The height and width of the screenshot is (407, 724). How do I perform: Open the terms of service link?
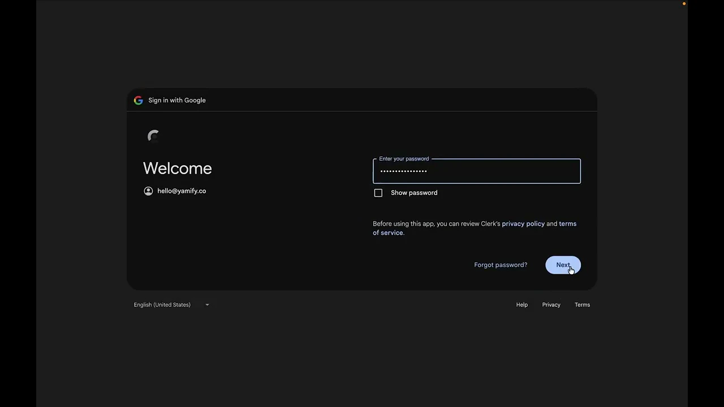pyautogui.click(x=567, y=224)
